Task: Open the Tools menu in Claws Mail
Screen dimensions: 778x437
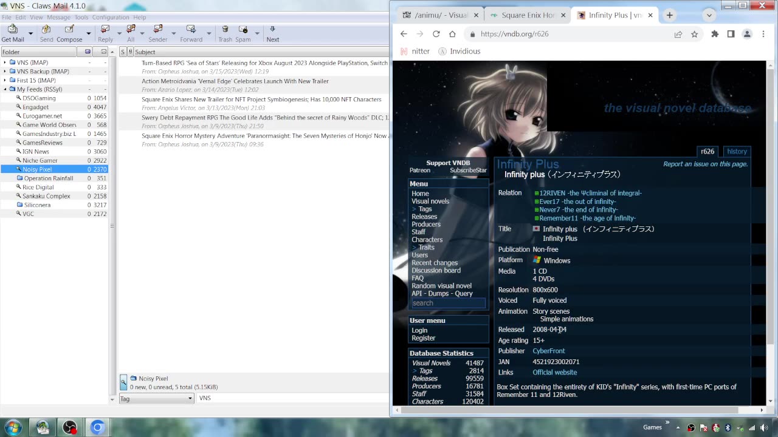Action: click(x=81, y=17)
